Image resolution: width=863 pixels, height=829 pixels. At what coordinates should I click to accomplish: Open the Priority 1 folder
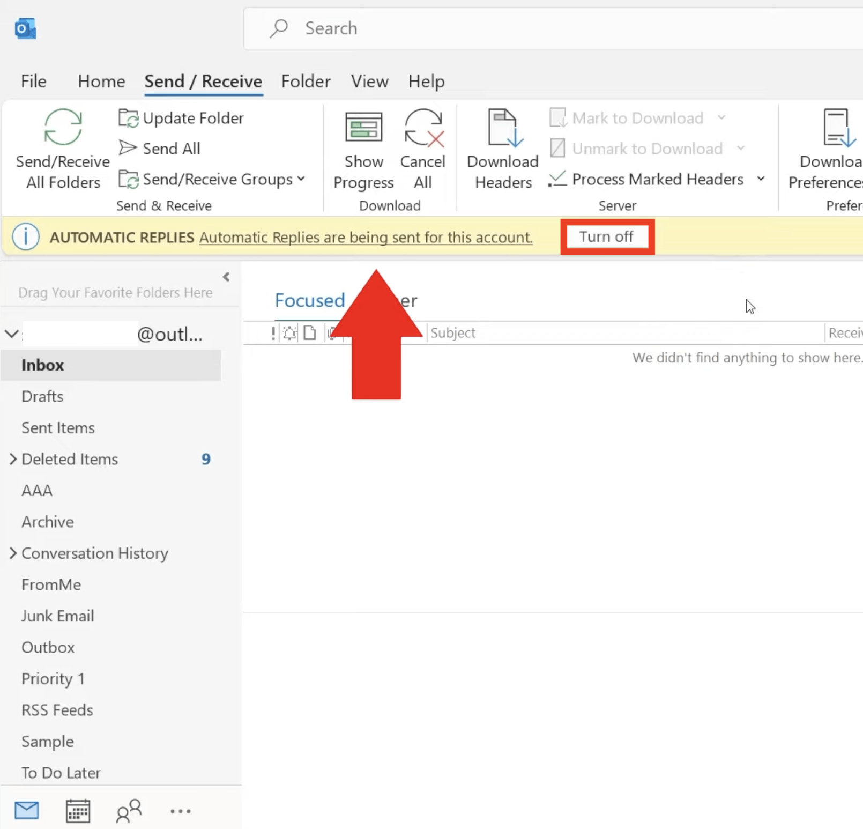(53, 679)
